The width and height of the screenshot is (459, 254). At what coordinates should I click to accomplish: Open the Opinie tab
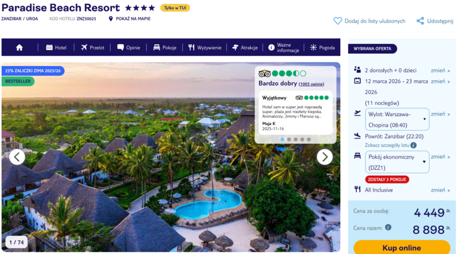(x=129, y=48)
